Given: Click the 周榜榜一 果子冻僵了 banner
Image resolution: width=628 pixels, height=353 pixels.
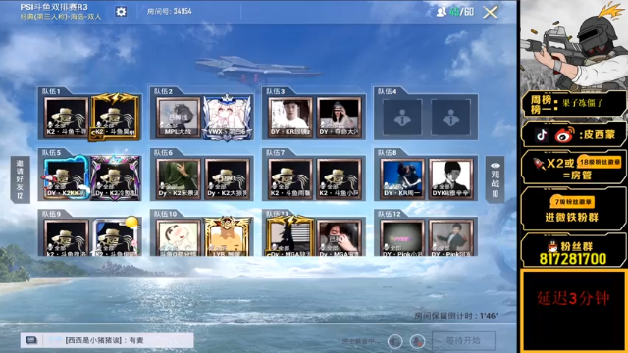Looking at the screenshot, I should [573, 104].
